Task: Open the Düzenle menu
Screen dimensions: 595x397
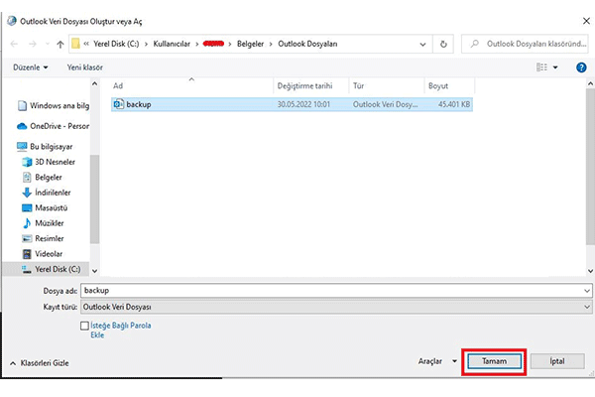Action: click(x=31, y=67)
